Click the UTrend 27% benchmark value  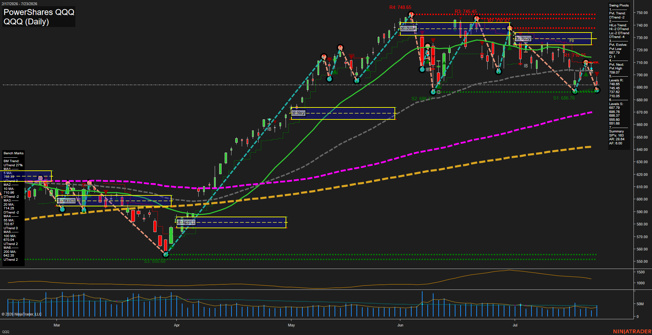[x=13, y=165]
